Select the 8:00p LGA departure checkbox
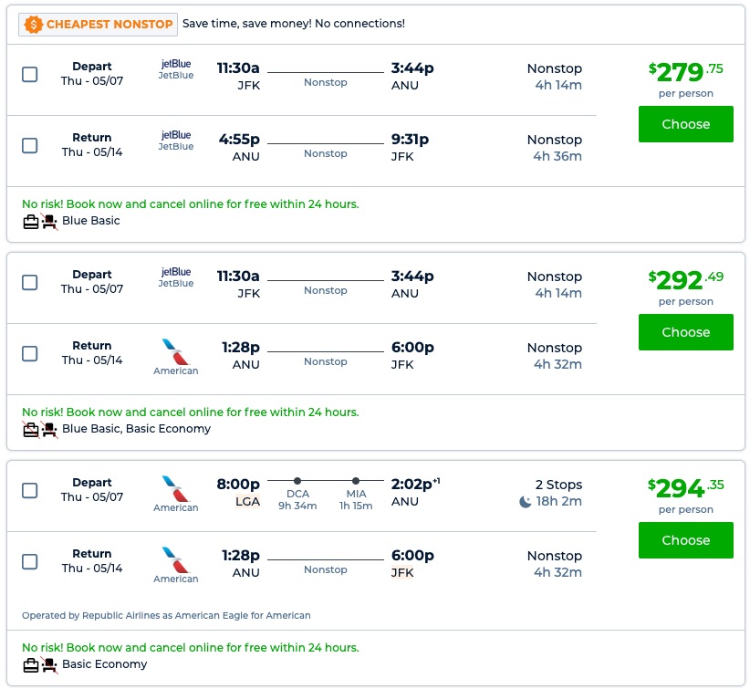Image resolution: width=750 pixels, height=689 pixels. (x=30, y=491)
